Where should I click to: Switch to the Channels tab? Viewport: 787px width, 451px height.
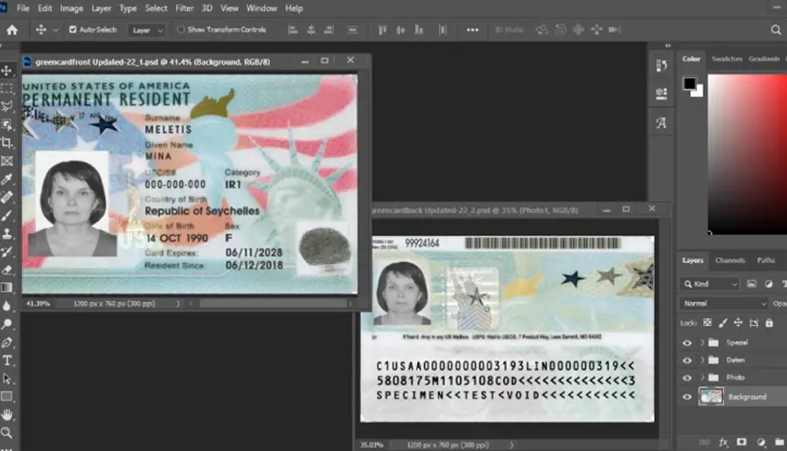pos(730,260)
